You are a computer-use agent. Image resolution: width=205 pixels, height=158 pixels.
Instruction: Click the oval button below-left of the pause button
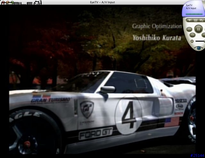192,35
